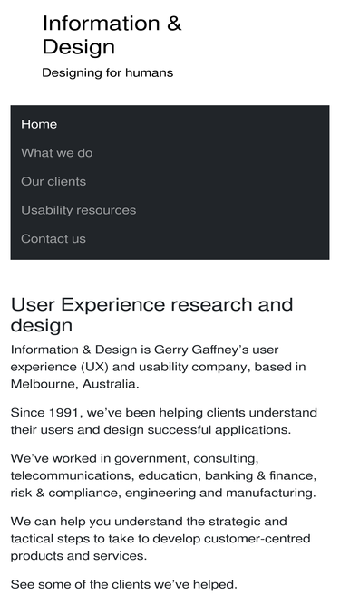Click the Information & Design site title
This screenshot has width=340, height=604.
coord(112,34)
